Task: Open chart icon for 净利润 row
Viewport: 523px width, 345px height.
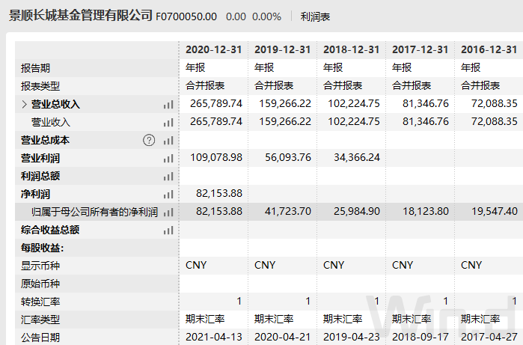Action: point(168,195)
